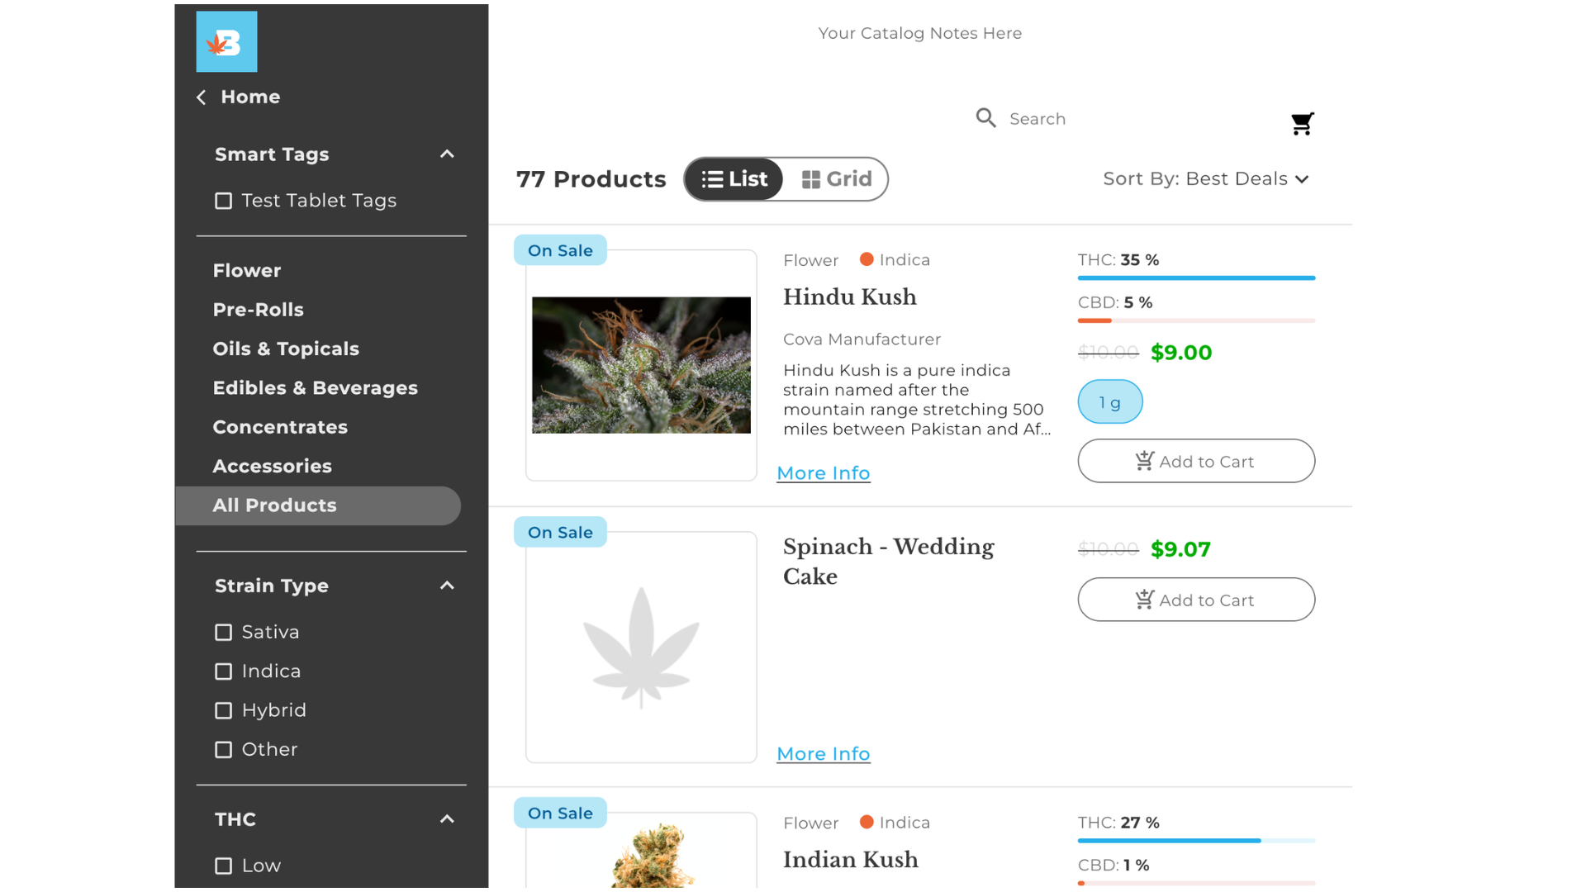The height and width of the screenshot is (892, 1586).
Task: Switch to Grid view
Action: (x=837, y=179)
